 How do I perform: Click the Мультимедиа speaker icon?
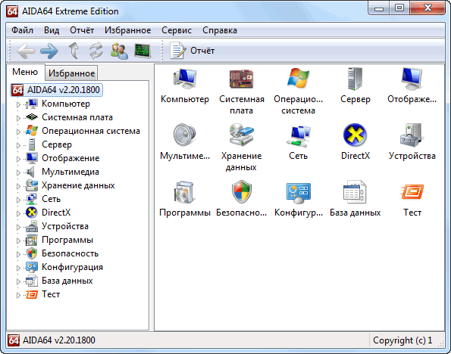184,135
